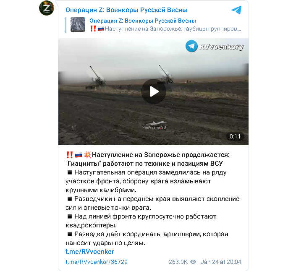The width and height of the screenshot is (288, 271).
Task: Click the quoted post's channel name
Action: pos(143,21)
